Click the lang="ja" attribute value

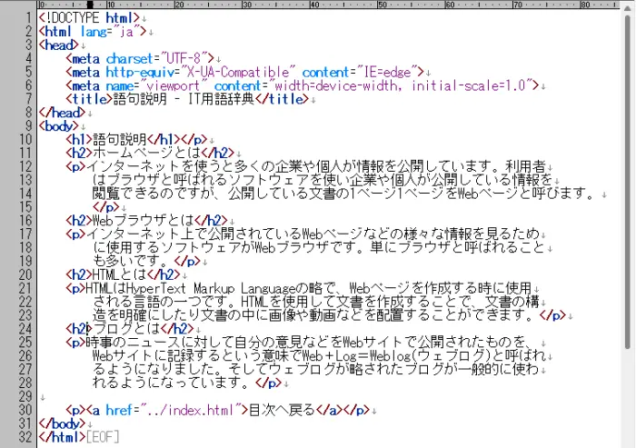128,31
